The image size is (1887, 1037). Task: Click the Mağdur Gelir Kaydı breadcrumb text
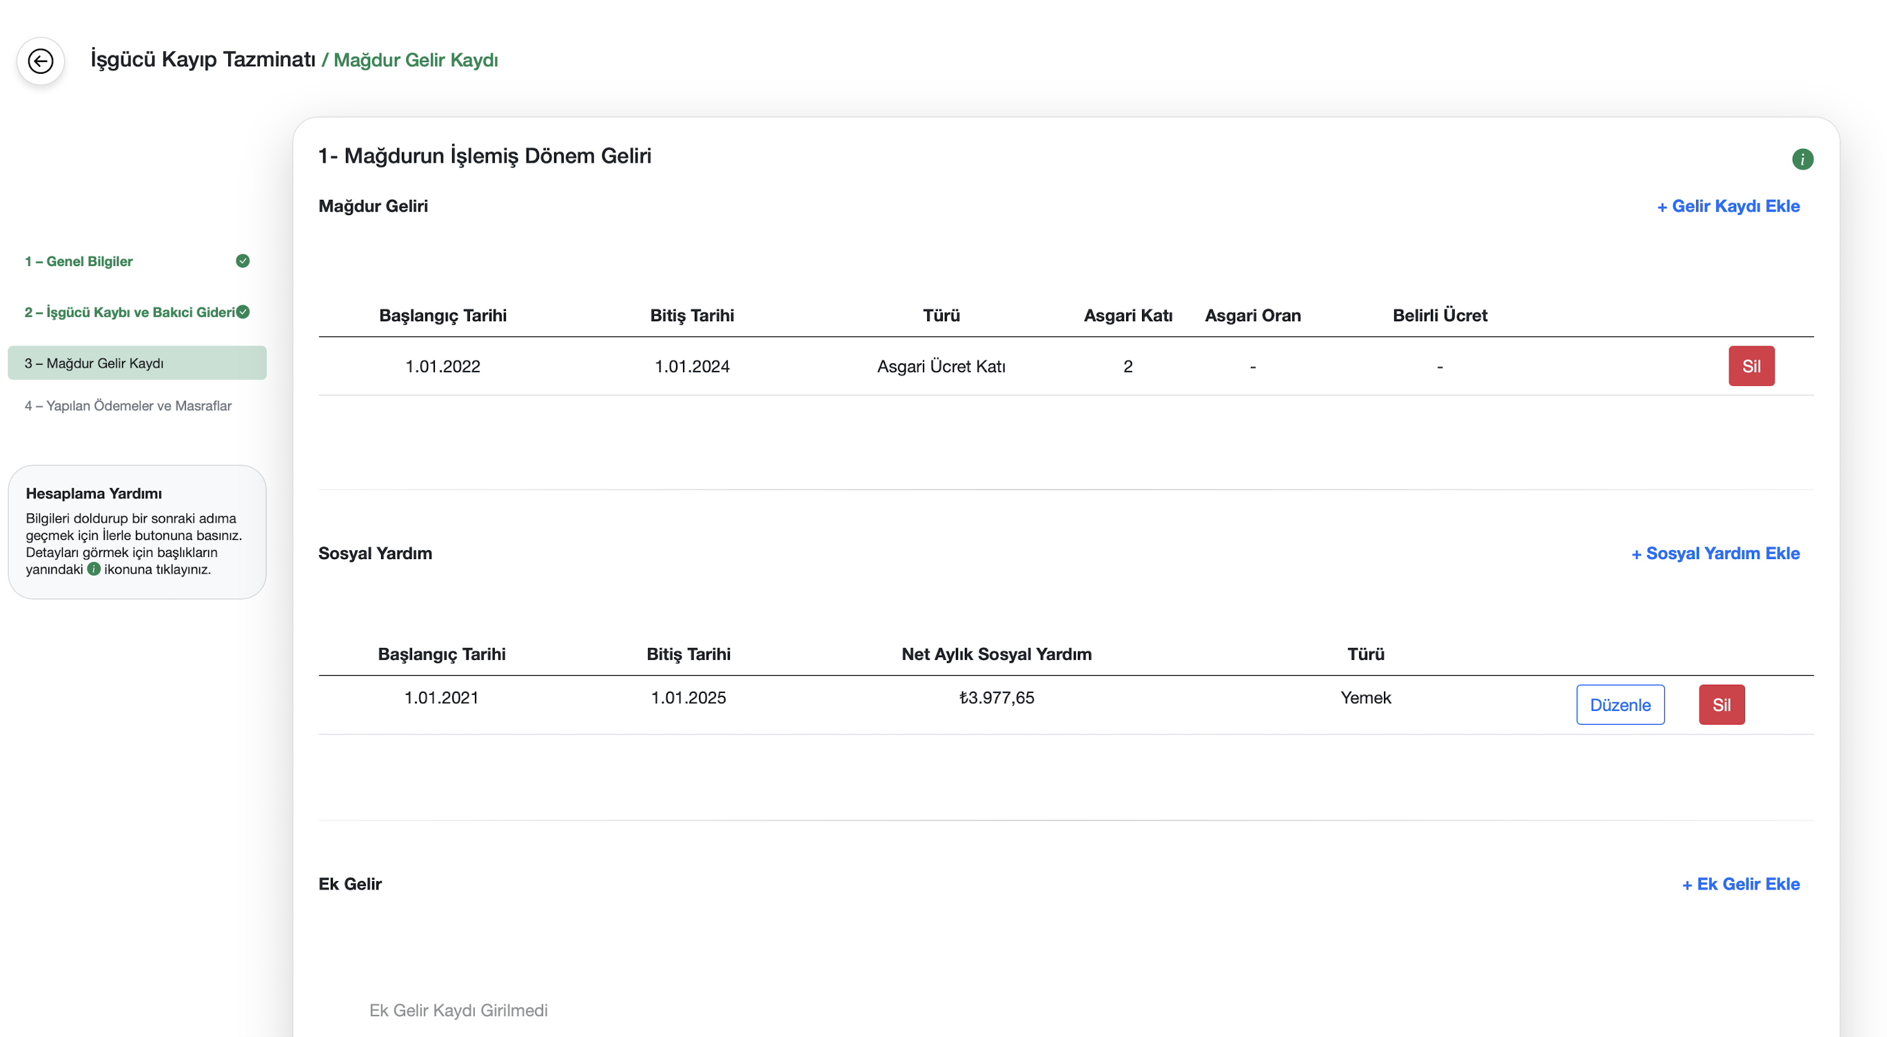click(x=416, y=60)
